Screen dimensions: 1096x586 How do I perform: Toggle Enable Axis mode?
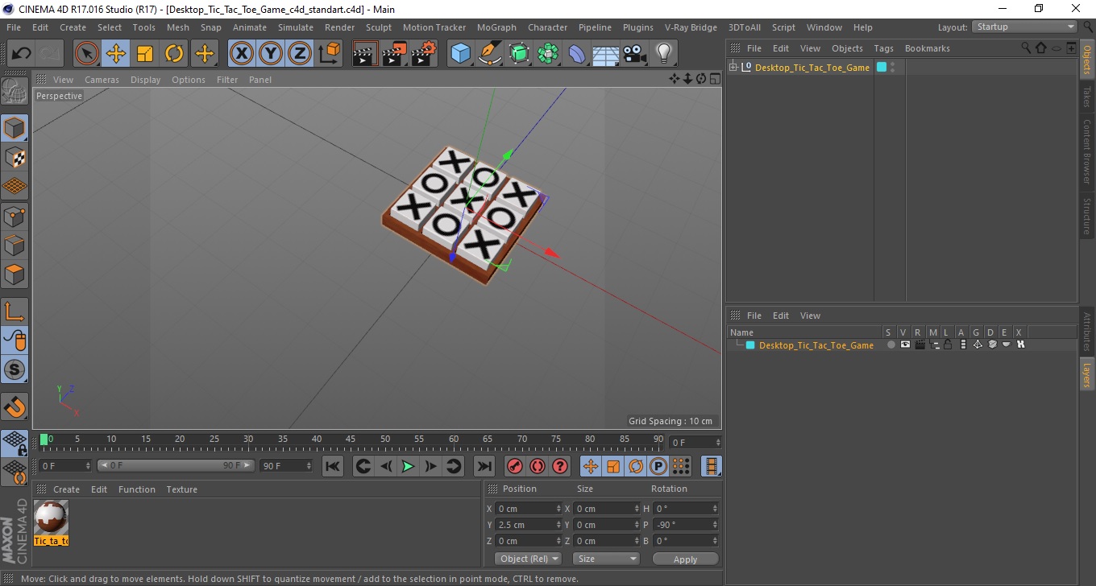(15, 312)
